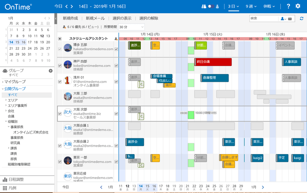Click the refresh icon beside the search box

pyautogui.click(x=301, y=18)
